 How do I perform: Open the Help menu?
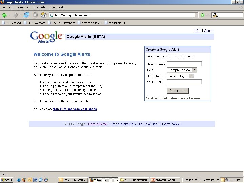pyautogui.click(x=62, y=7)
